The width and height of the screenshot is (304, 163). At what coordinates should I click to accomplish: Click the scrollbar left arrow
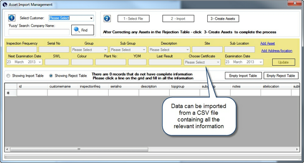(7, 149)
